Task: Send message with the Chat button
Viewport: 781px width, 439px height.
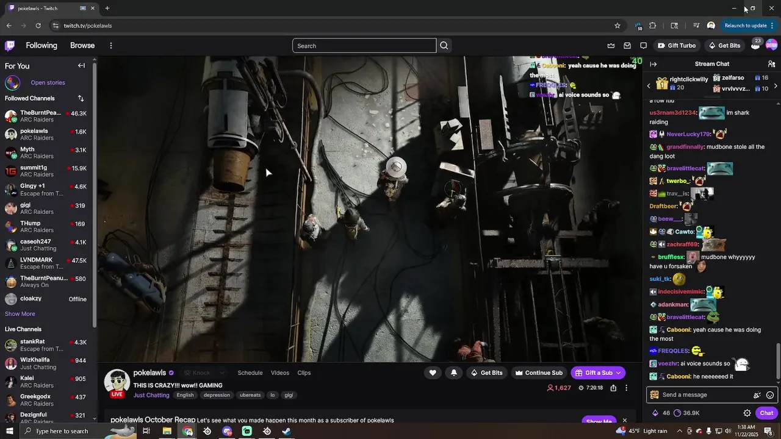Action: pos(767,413)
